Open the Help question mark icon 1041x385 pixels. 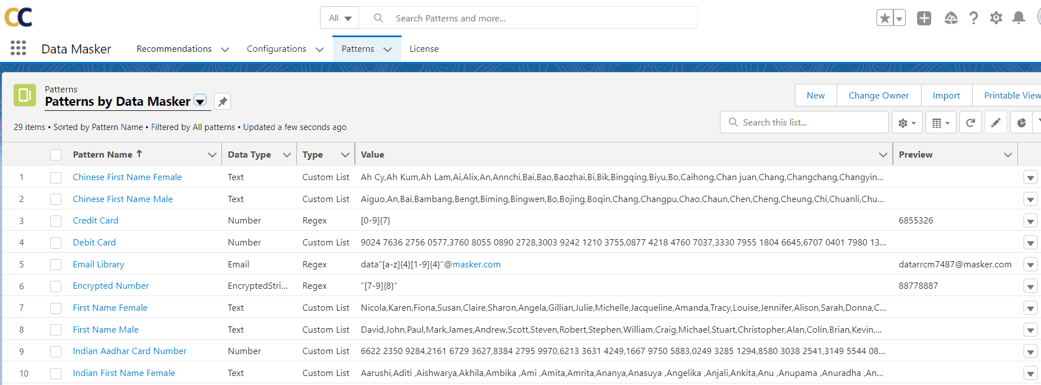click(x=973, y=18)
